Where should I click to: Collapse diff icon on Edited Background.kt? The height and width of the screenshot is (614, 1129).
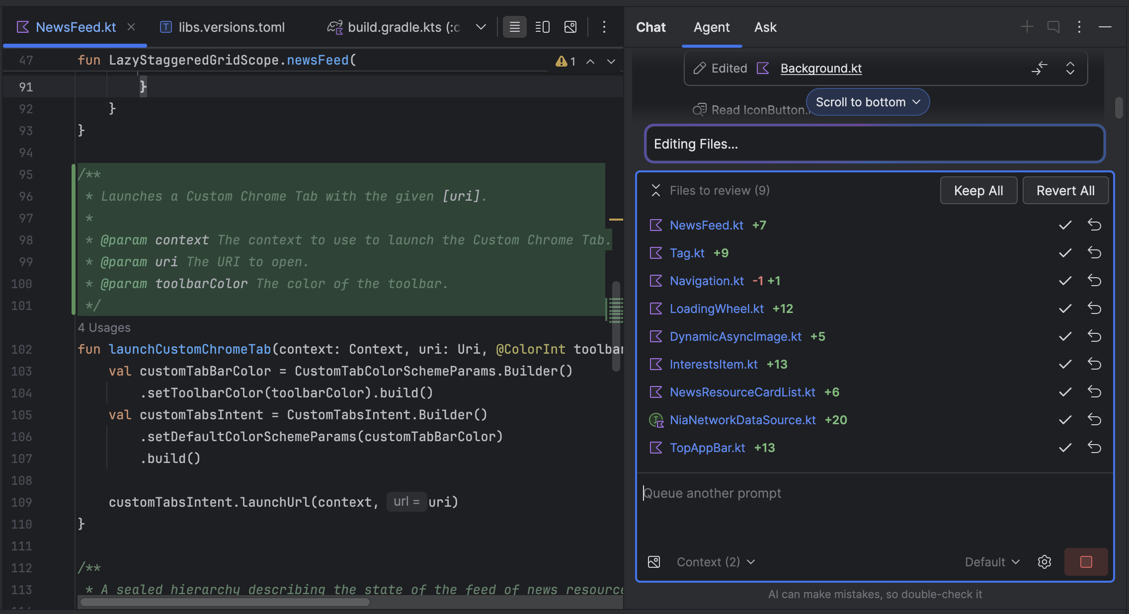point(1039,68)
